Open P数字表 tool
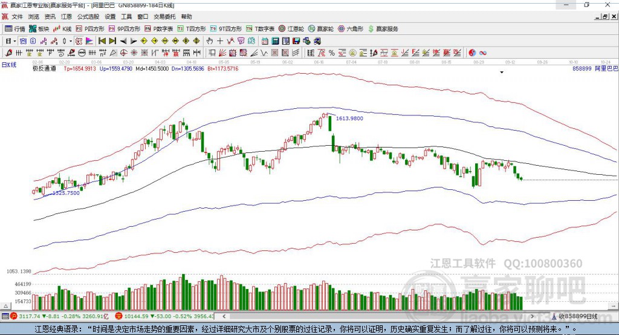Screen dimensions: 619x335 (159, 29)
